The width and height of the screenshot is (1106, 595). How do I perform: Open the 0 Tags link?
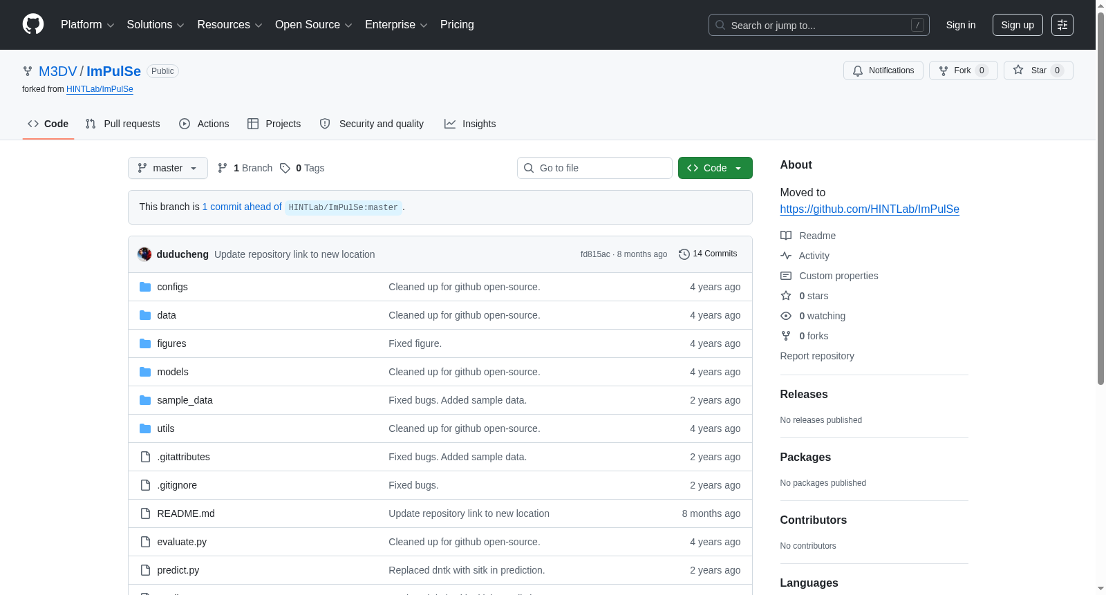pos(302,168)
